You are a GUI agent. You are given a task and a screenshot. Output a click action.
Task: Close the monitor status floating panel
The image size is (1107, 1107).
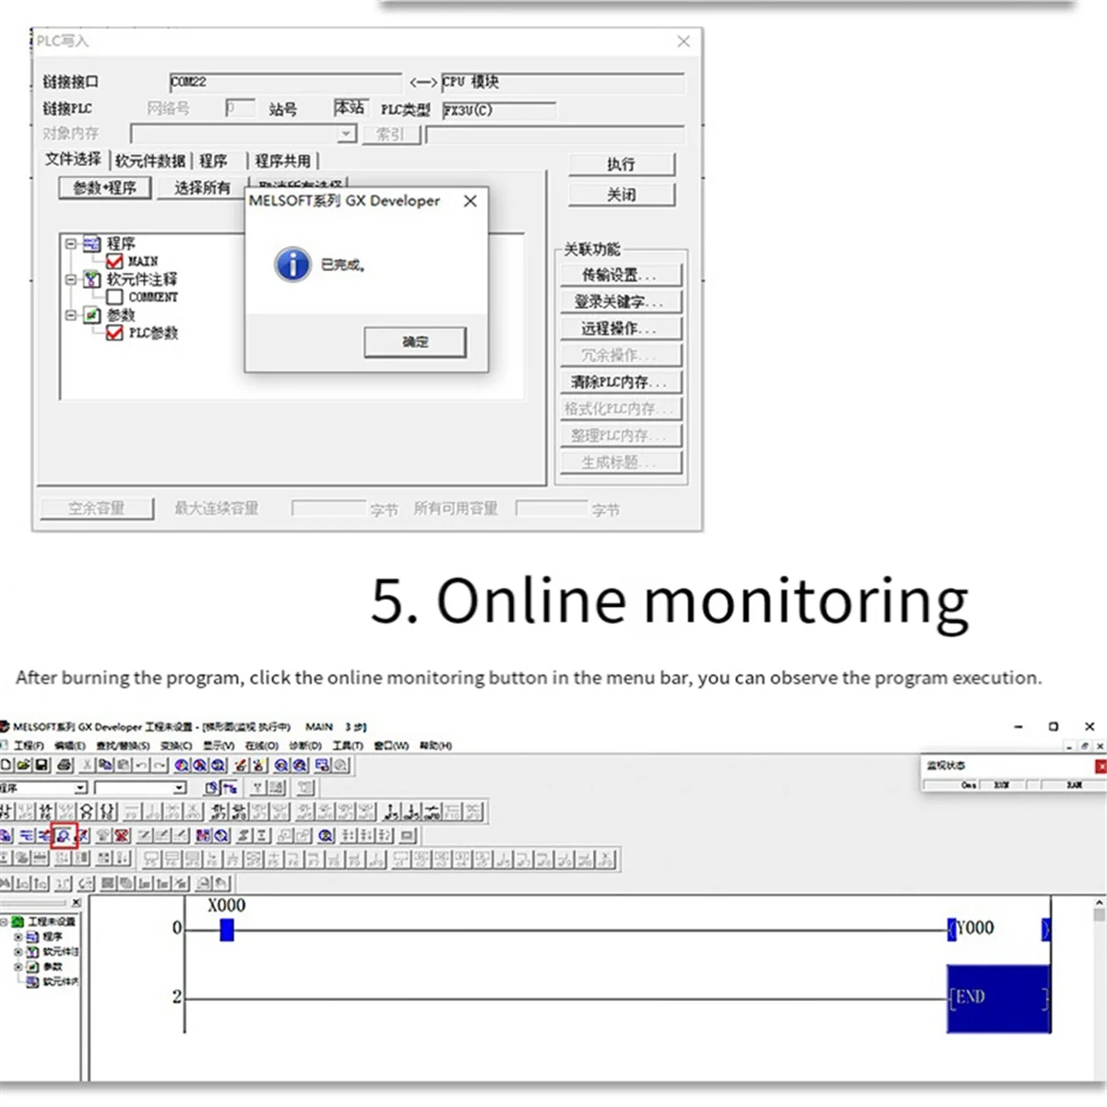(1101, 766)
